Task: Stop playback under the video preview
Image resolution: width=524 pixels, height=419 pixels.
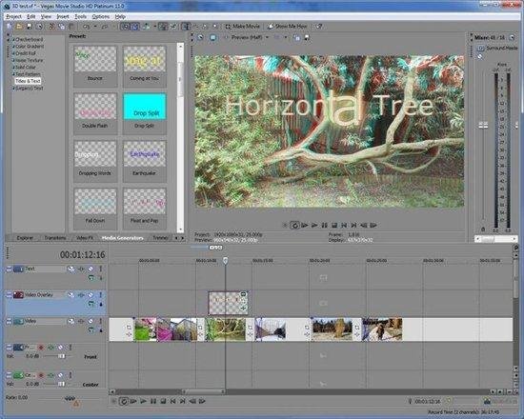Action: click(334, 225)
